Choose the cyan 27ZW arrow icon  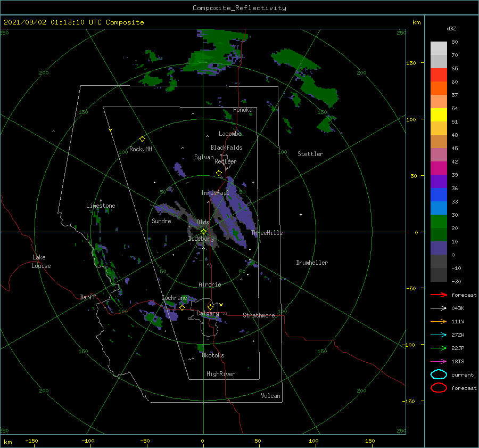pos(439,335)
